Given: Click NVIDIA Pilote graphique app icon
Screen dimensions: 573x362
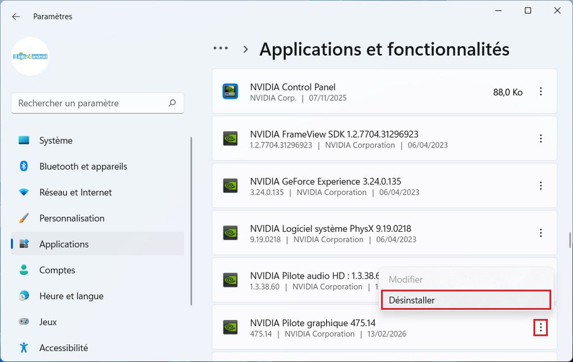Looking at the screenshot, I should [230, 328].
